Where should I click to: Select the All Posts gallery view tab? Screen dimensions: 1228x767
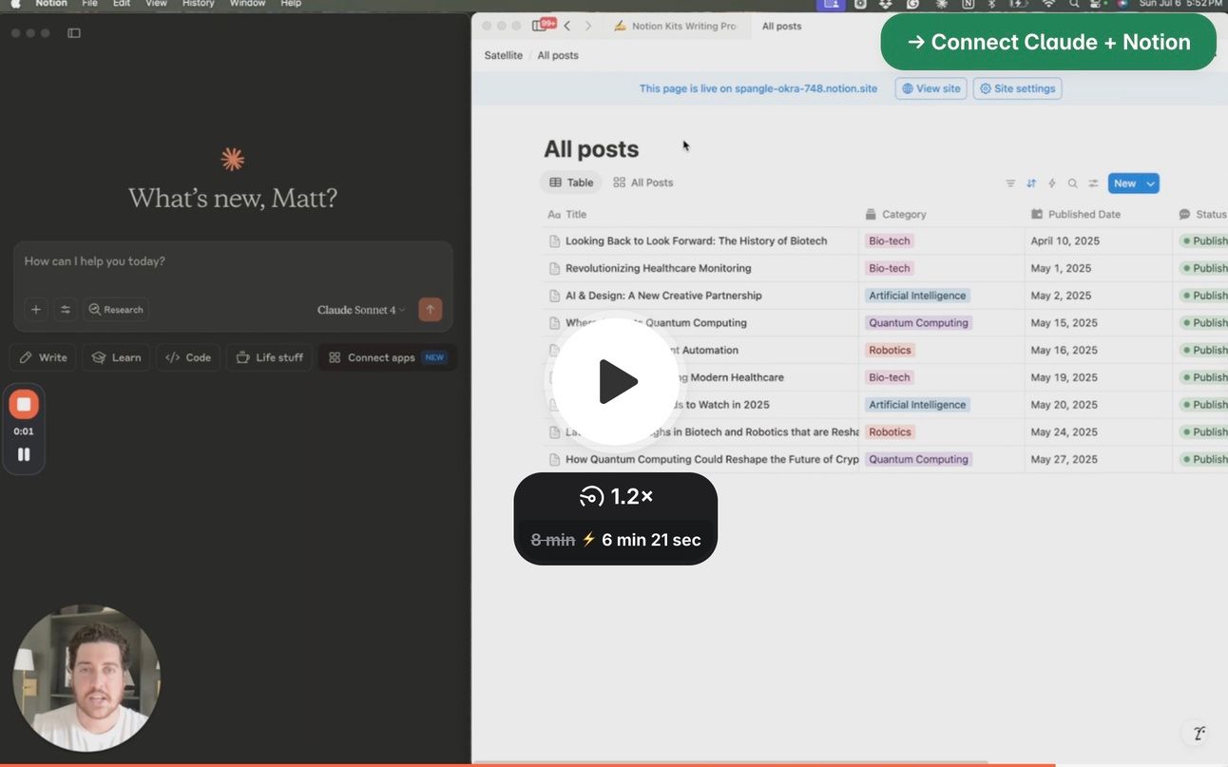tap(643, 182)
